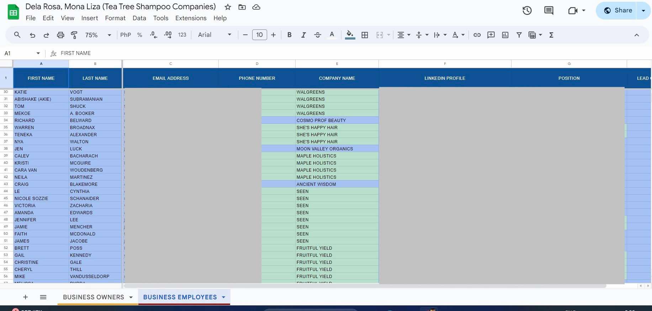Viewport: 652px width, 311px height.
Task: Show the all sheets list
Action: [x=43, y=297]
